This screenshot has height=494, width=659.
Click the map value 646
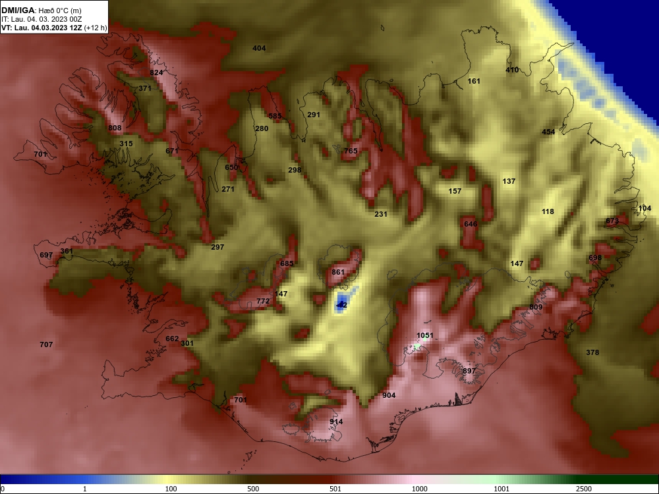click(x=471, y=225)
